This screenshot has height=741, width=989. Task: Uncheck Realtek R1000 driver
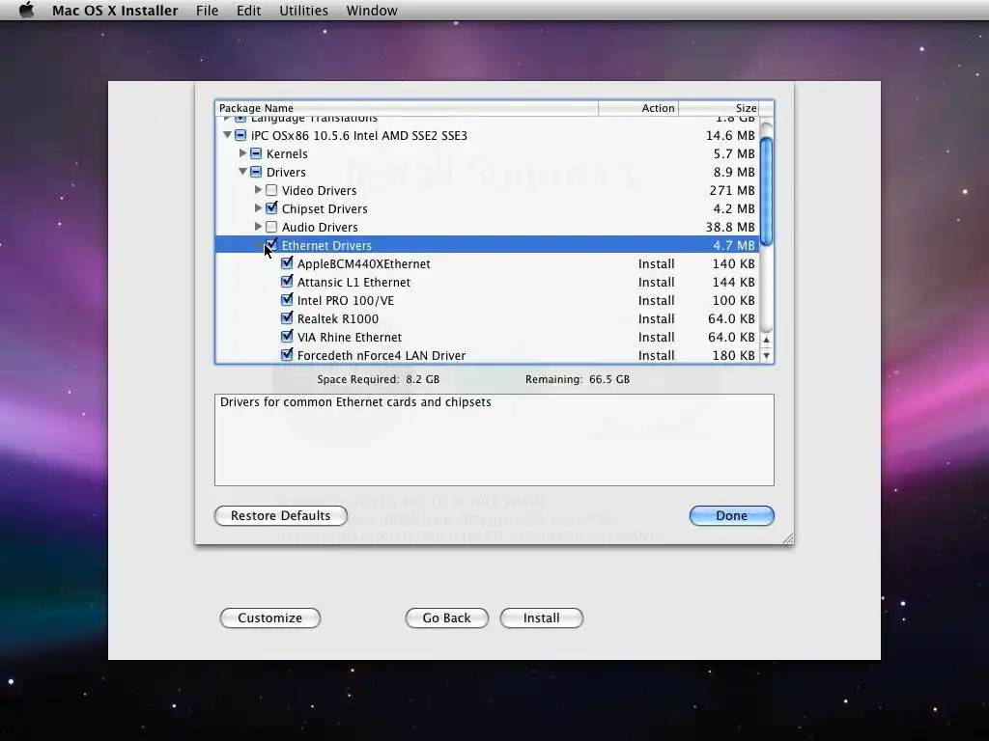pyautogui.click(x=287, y=317)
